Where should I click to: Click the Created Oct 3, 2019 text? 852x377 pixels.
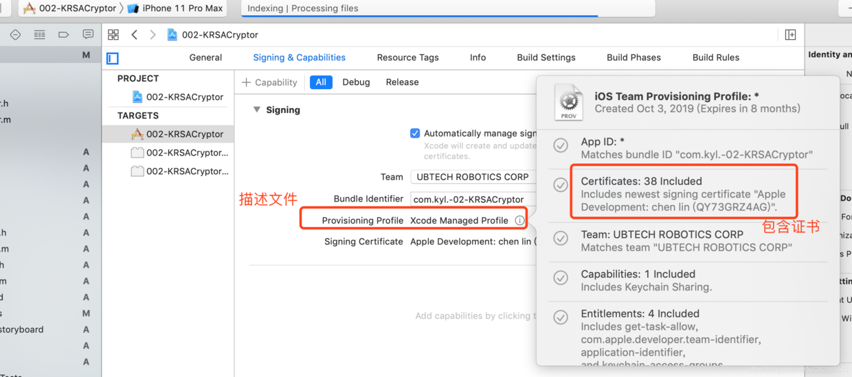click(x=697, y=109)
